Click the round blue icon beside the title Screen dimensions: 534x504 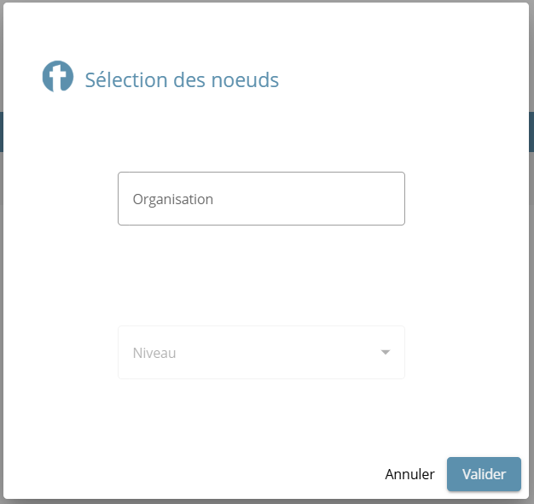click(58, 77)
